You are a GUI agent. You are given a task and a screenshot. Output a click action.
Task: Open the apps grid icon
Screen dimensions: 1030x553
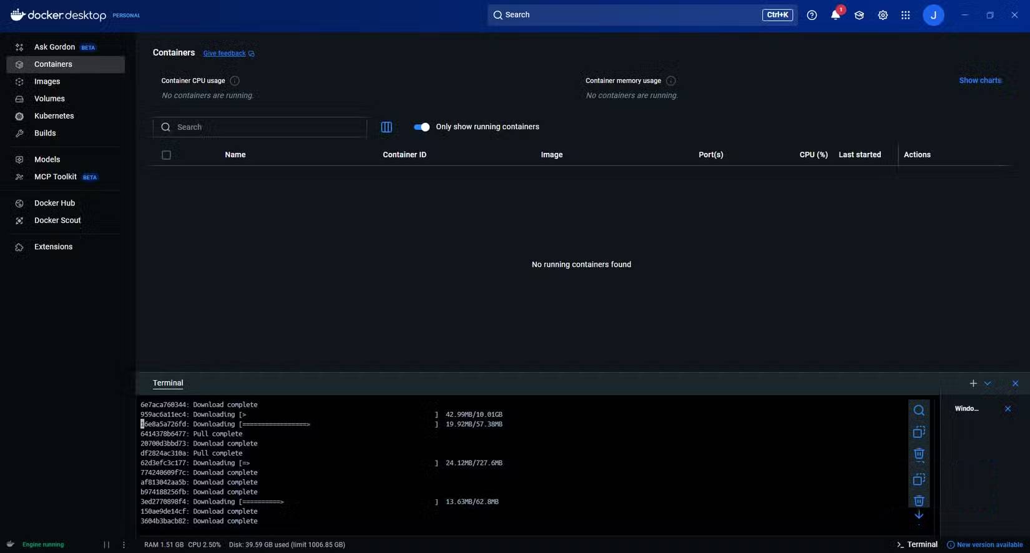[x=906, y=15]
